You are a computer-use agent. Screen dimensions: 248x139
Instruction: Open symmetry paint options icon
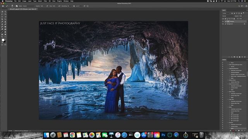88,6
